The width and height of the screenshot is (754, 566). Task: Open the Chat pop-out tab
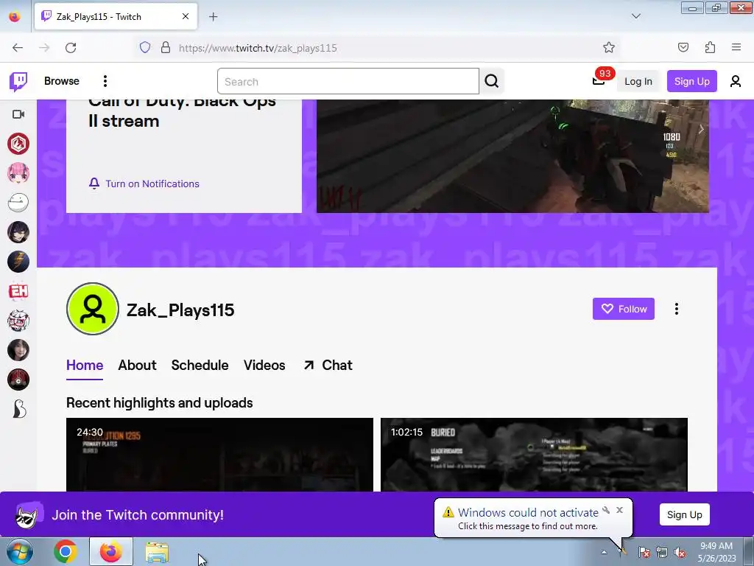[x=328, y=366]
